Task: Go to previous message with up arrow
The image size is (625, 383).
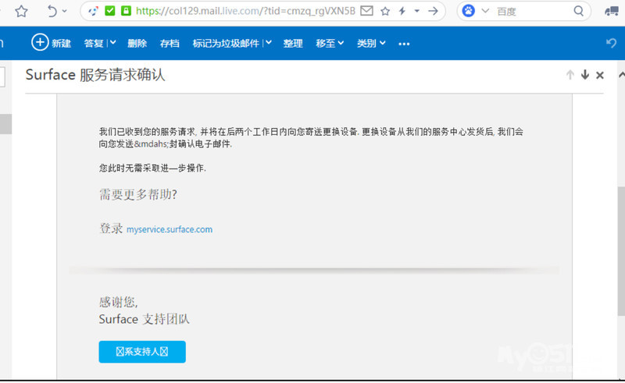Action: coord(570,75)
